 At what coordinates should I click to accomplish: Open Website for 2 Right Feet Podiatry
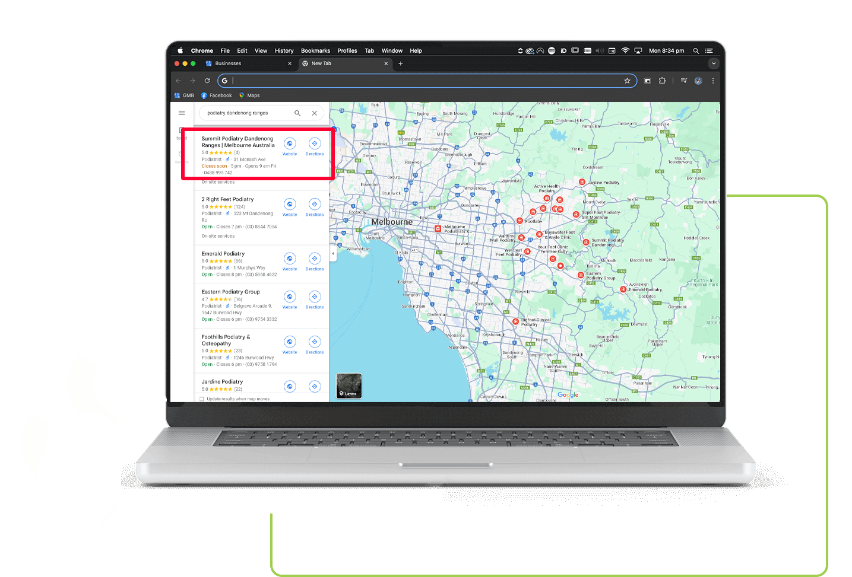pos(290,206)
